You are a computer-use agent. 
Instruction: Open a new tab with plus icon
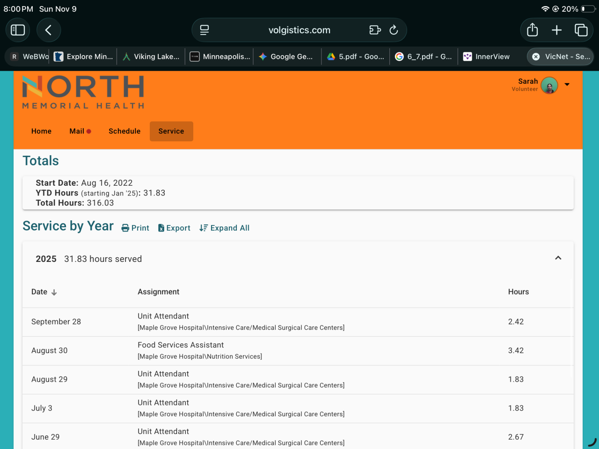(x=556, y=30)
